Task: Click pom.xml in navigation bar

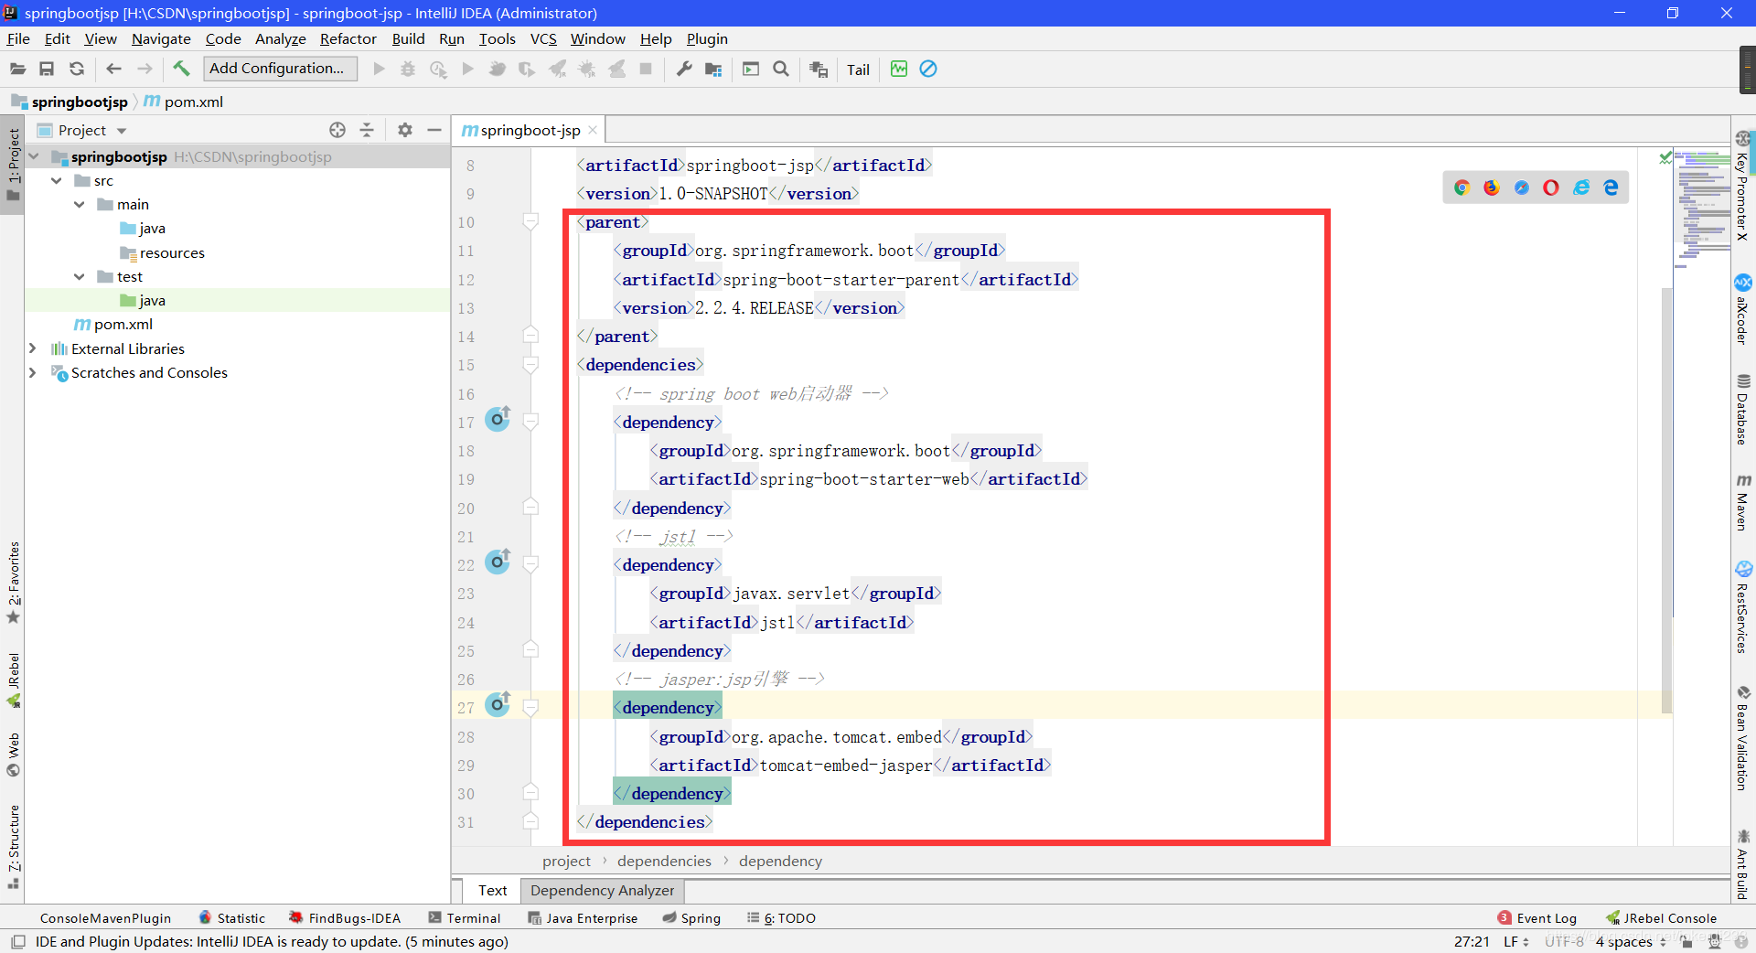Action: [184, 102]
